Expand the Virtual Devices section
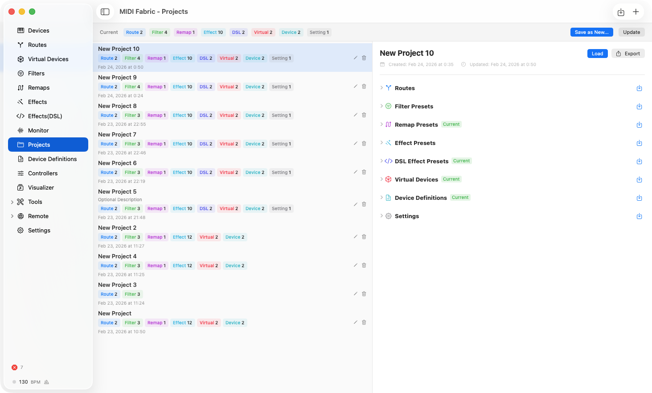The height and width of the screenshot is (393, 652). (381, 179)
